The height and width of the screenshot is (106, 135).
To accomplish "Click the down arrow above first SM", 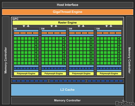I will (28, 26).
